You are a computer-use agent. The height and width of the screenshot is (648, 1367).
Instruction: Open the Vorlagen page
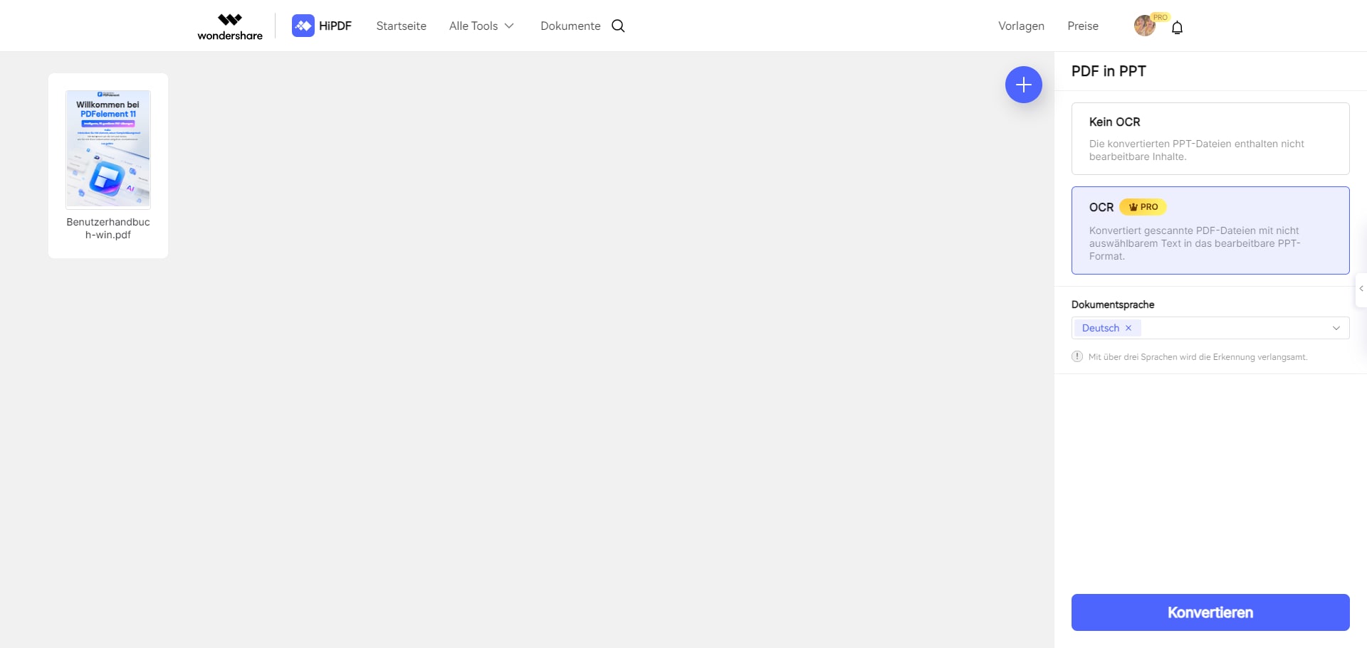click(x=1021, y=26)
